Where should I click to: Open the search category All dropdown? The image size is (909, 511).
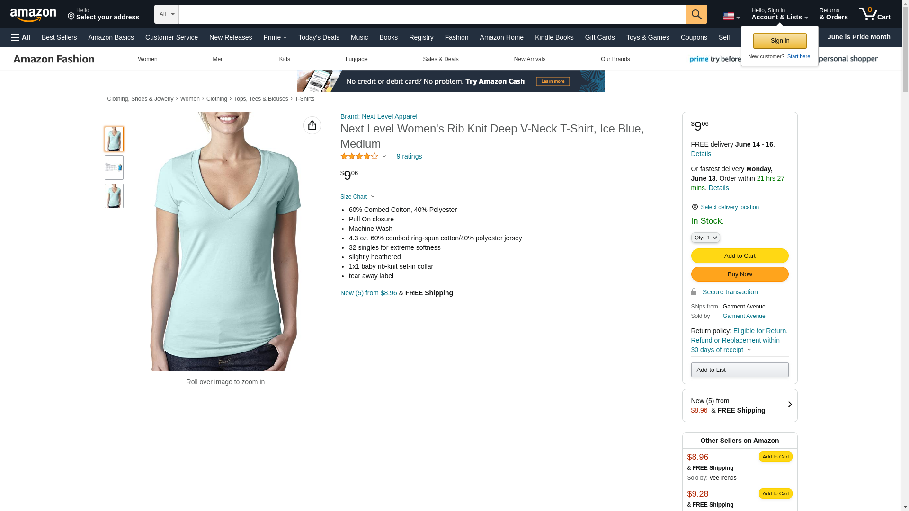coord(167,14)
